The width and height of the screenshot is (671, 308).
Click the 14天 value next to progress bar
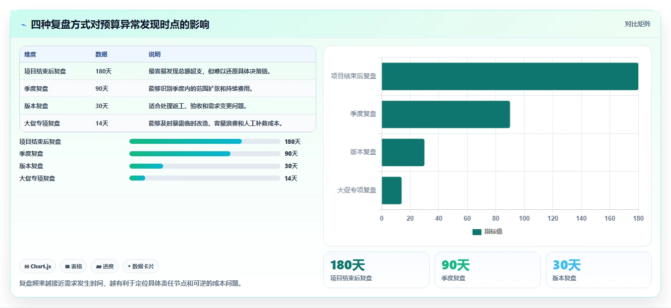pyautogui.click(x=291, y=178)
